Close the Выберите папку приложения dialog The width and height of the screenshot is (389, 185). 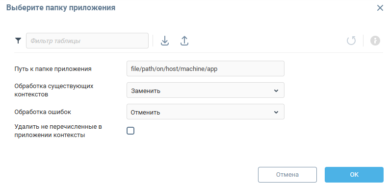click(x=380, y=8)
